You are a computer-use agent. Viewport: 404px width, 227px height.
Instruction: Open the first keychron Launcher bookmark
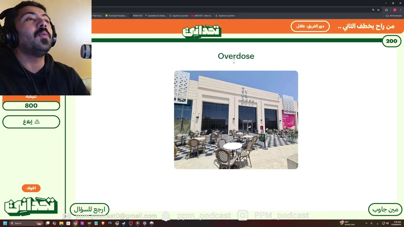coord(179,16)
